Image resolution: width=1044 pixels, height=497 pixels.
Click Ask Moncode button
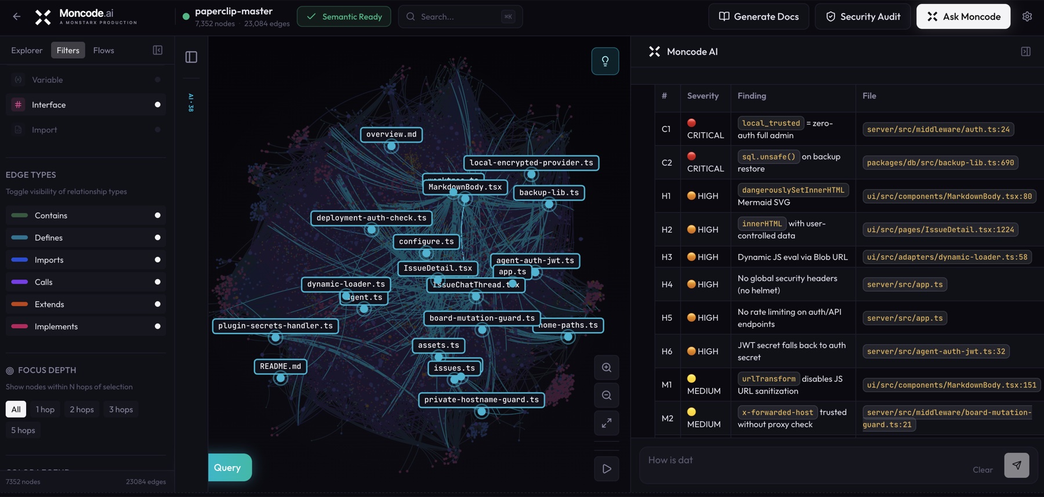[x=963, y=16]
